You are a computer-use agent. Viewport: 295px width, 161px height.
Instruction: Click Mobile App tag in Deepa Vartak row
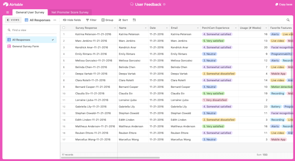click(278, 74)
